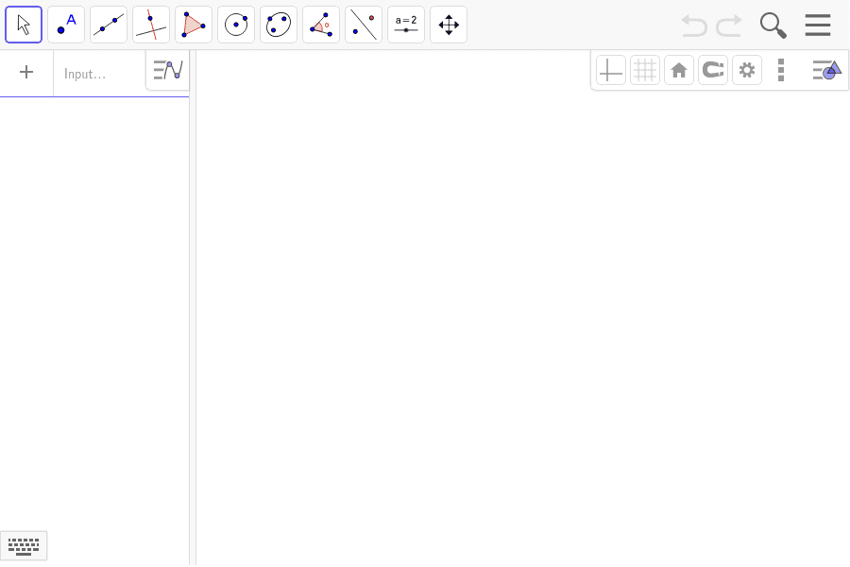Toggle grid display
Viewport: 850px width, 567px height.
tap(645, 70)
